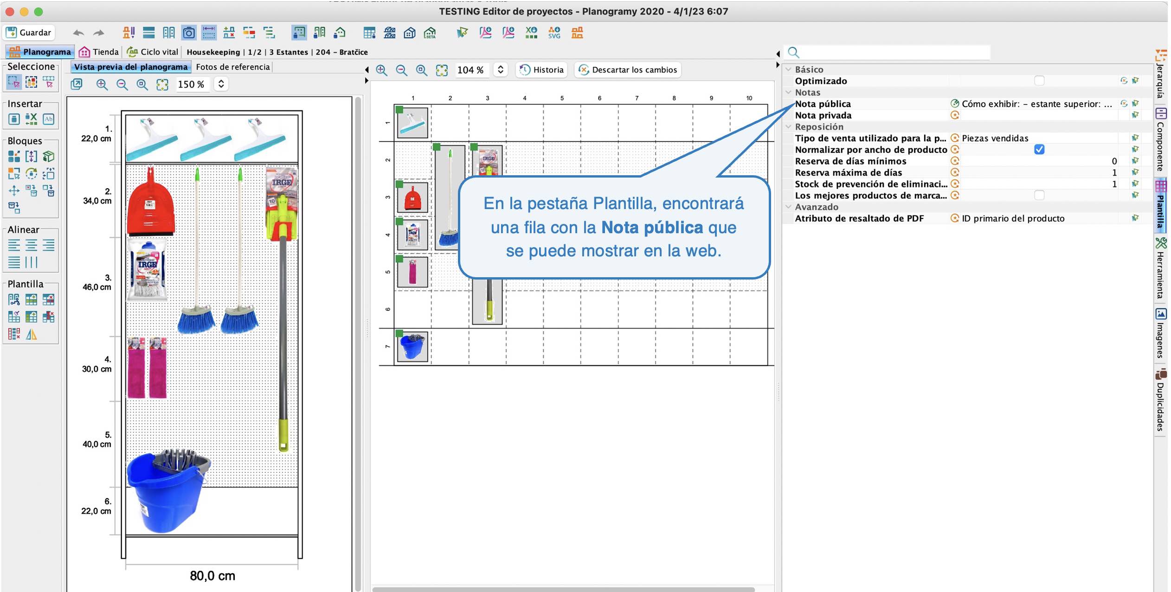Switch to the Planograma tab
1171x592 pixels.
40,52
